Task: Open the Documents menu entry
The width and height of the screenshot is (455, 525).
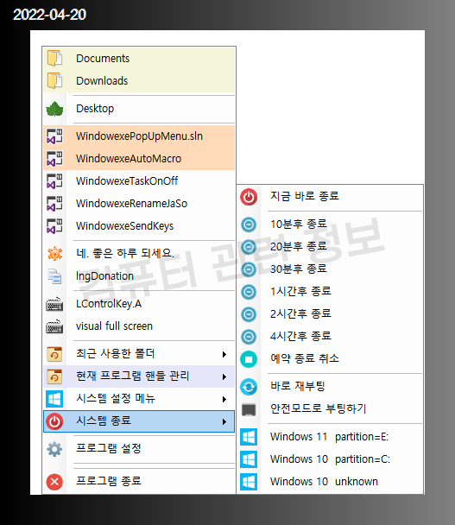Action: pos(139,59)
